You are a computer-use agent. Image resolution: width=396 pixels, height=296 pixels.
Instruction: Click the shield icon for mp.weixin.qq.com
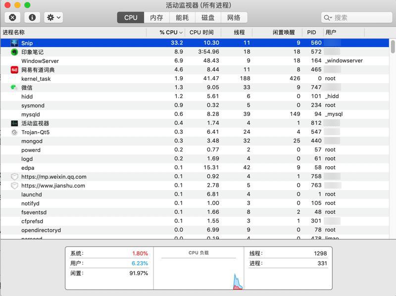15,177
